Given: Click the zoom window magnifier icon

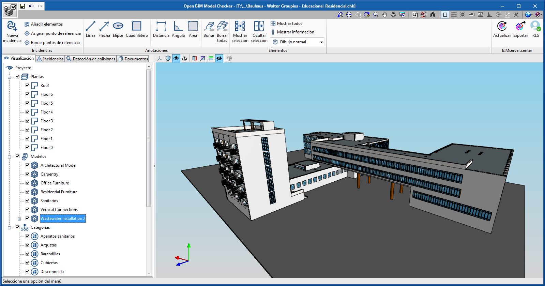Looking at the screenshot, I should 376,15.
